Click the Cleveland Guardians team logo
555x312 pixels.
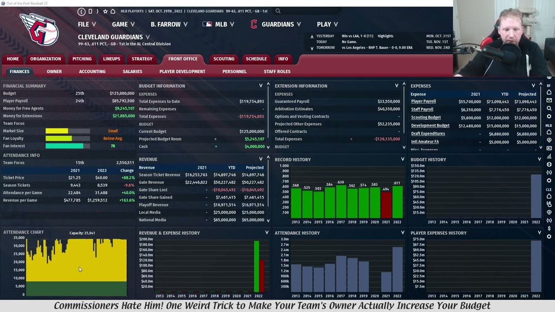pyautogui.click(x=39, y=29)
